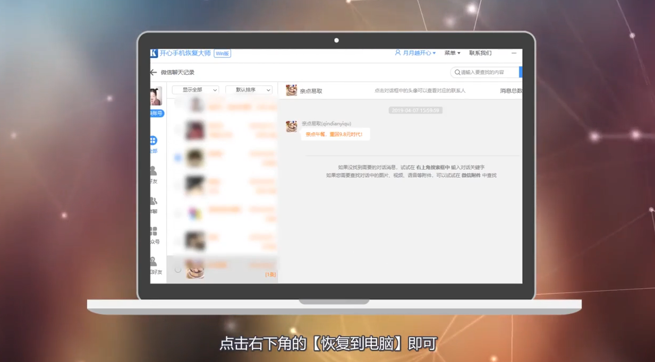Go back using the arrow beside 微信聊天记录
The height and width of the screenshot is (362, 655).
(x=153, y=72)
